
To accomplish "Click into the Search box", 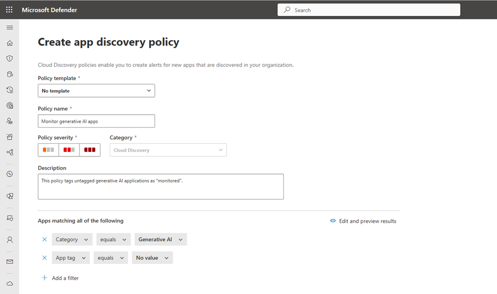I will click(x=369, y=10).
